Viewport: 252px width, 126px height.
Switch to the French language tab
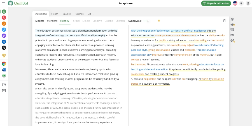[55, 14]
